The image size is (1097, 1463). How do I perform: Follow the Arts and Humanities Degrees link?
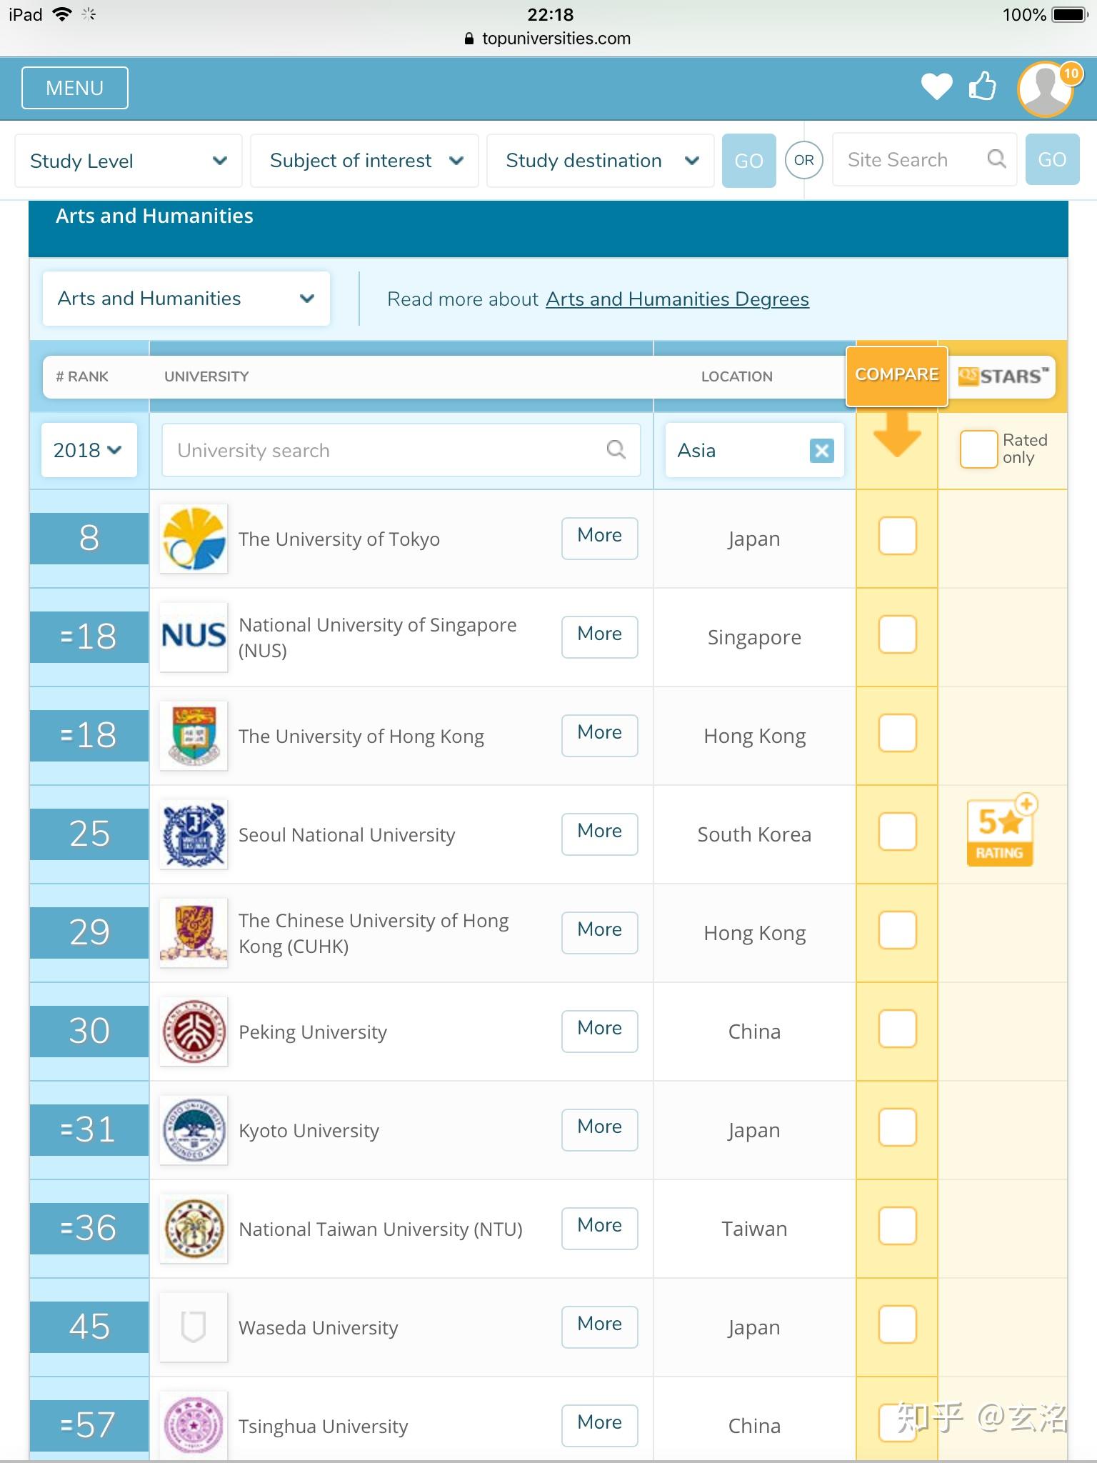click(677, 299)
